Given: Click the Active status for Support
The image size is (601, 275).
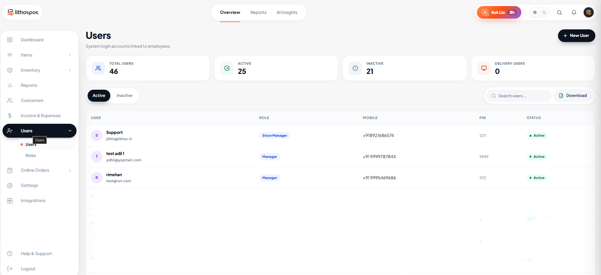Looking at the screenshot, I should coord(537,135).
